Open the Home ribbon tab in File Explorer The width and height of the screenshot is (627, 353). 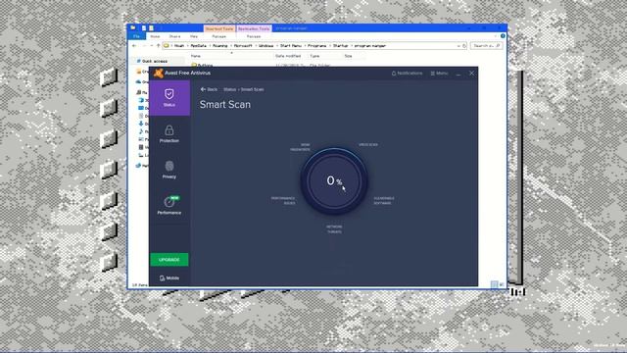point(155,36)
